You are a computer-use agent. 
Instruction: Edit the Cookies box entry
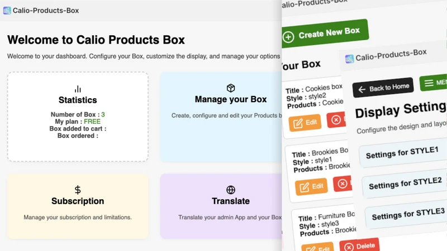point(305,123)
